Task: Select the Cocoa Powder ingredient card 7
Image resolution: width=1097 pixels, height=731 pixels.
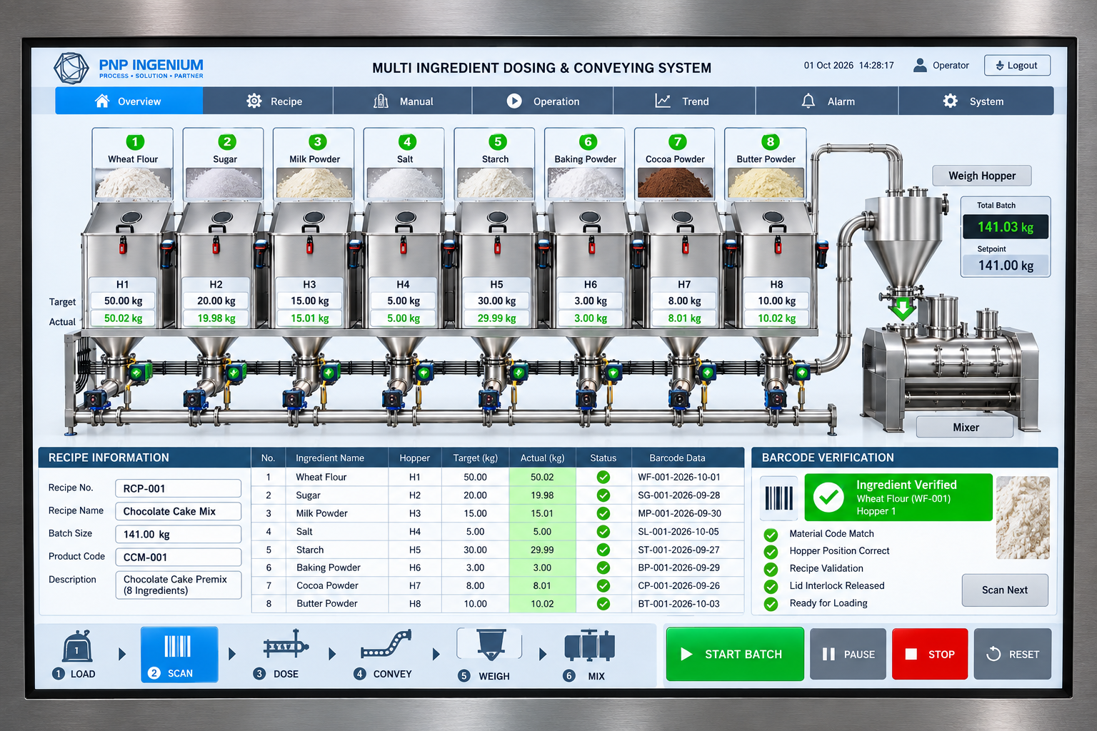Action: coord(675,164)
